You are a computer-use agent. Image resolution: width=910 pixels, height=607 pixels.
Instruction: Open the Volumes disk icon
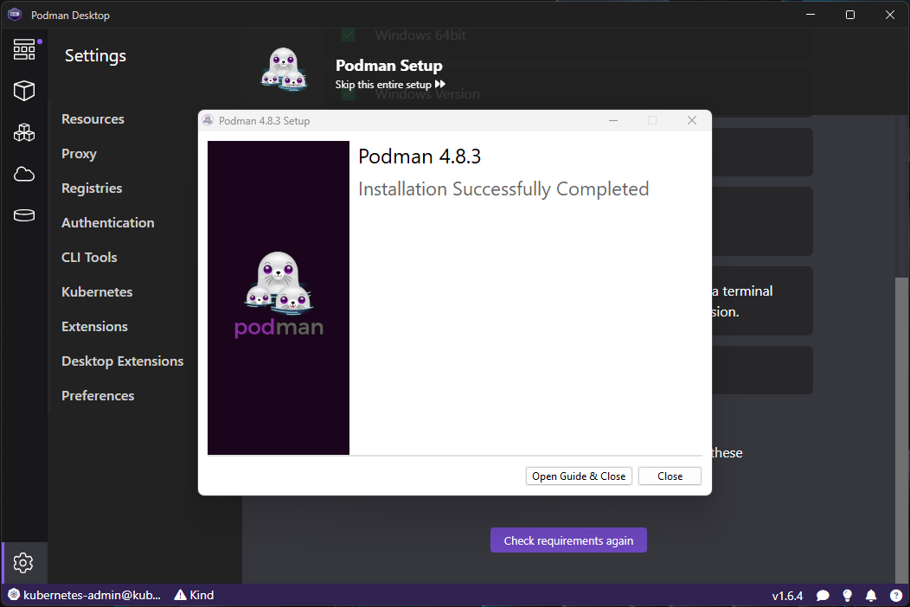click(x=24, y=215)
